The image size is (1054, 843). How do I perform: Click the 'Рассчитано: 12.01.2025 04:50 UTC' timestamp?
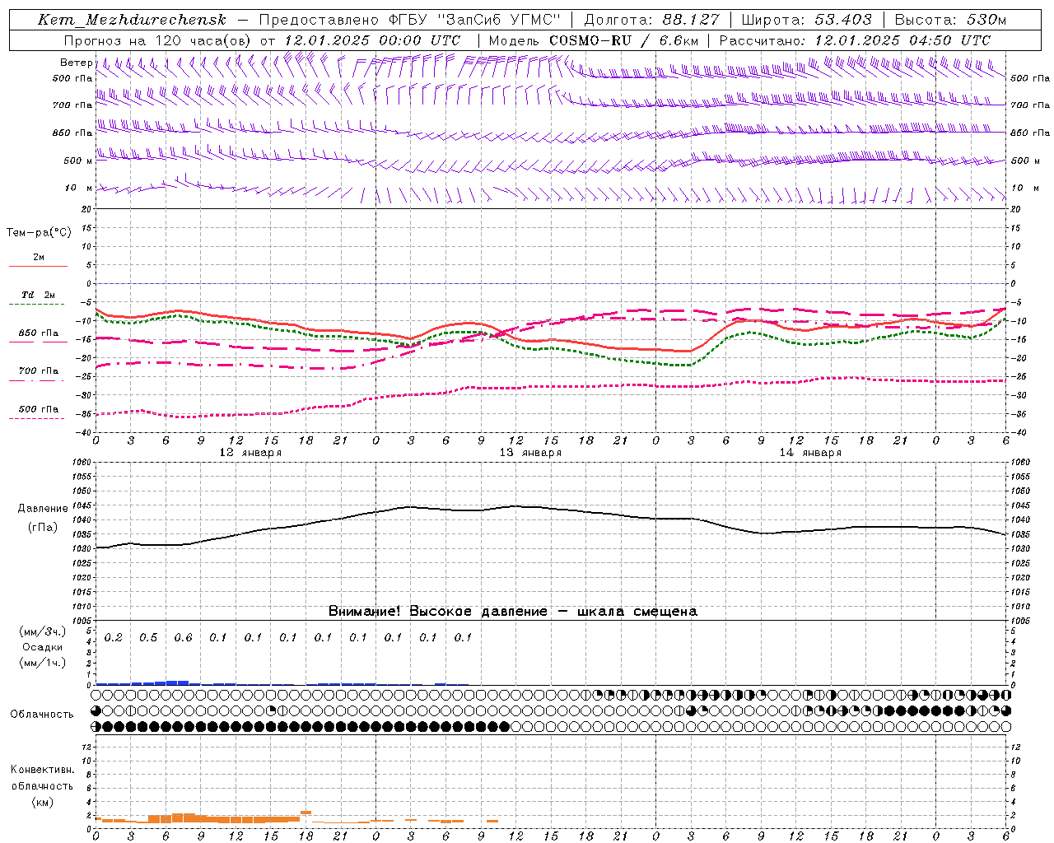coord(856,40)
